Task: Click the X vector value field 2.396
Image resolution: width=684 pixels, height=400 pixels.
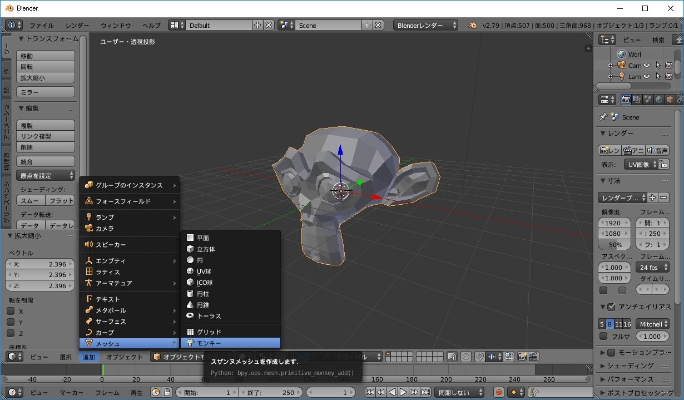Action: tap(40, 264)
